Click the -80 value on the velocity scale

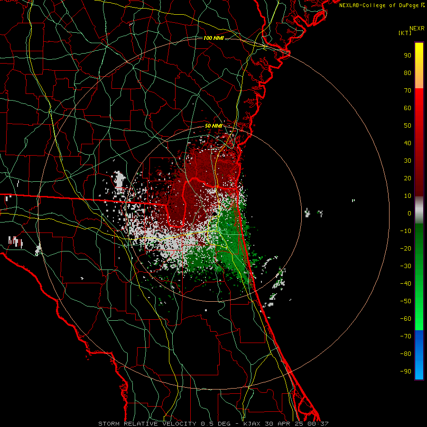406,354
